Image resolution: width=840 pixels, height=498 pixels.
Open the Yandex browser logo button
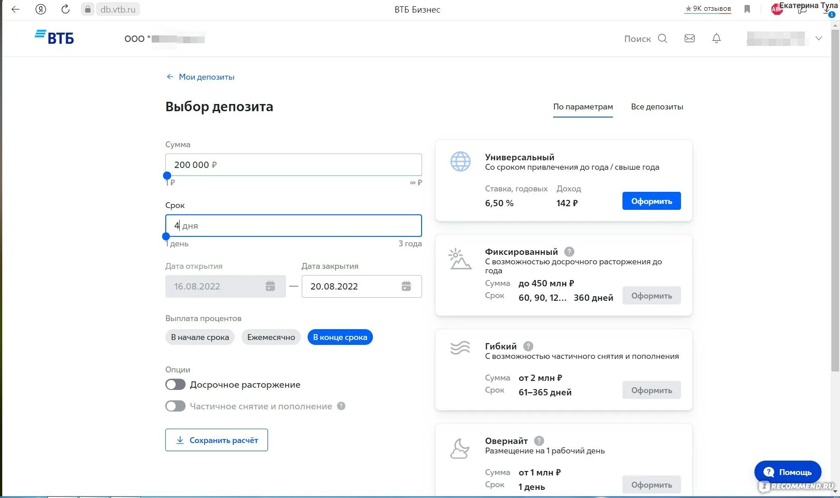tap(41, 9)
